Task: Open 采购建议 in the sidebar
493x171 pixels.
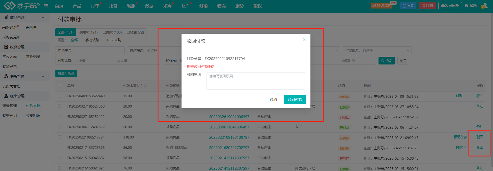Action: (x=10, y=27)
